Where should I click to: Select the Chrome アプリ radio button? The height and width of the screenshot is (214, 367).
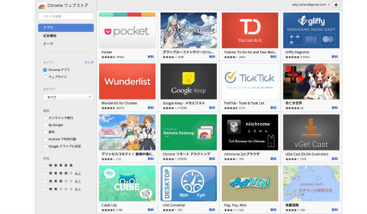(45, 70)
